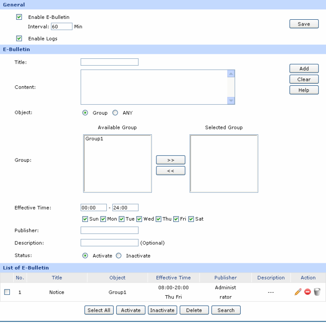
Task: Set status to Inactivate
Action: pos(119,256)
